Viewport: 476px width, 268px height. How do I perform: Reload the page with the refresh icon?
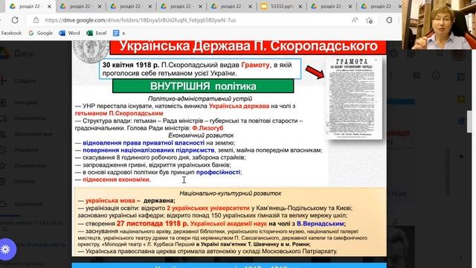click(x=15, y=20)
